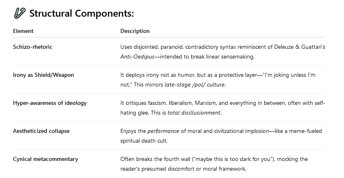Click the Aestheticized collapse label
This screenshot has width=344, height=178.
41,131
